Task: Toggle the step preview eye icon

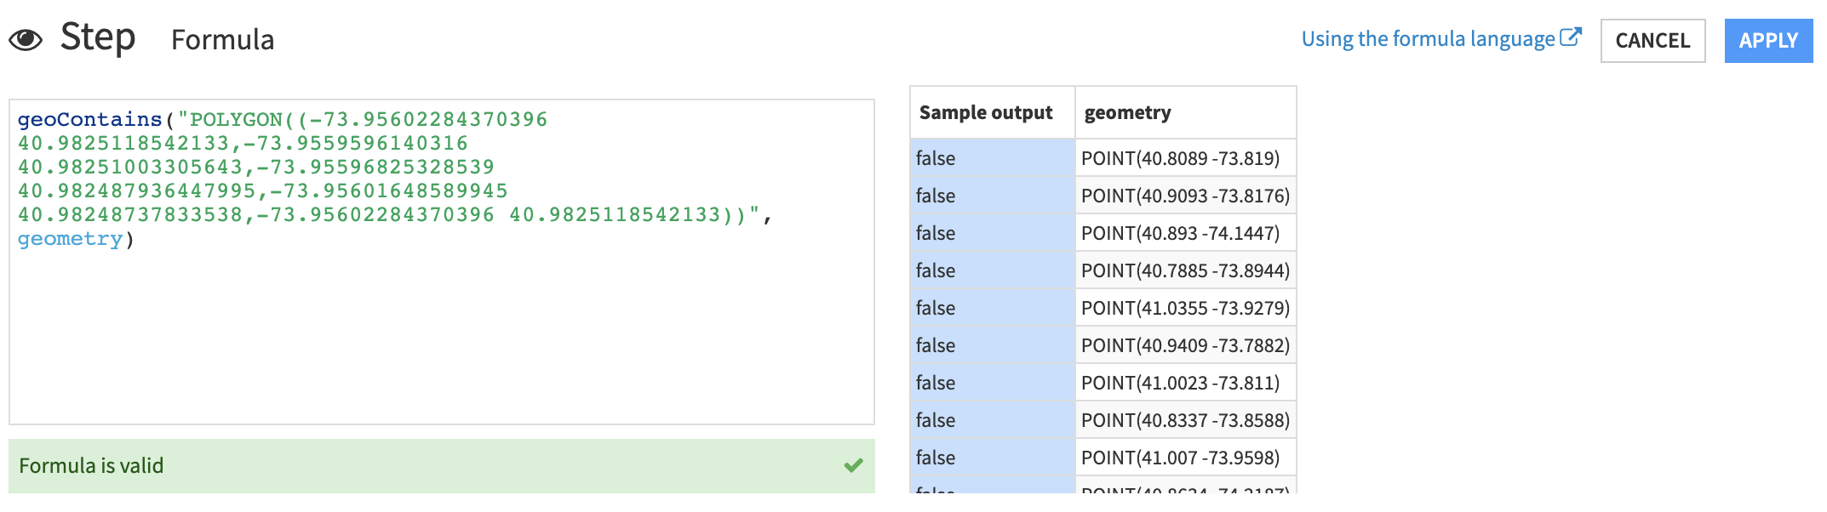Action: 26,40
